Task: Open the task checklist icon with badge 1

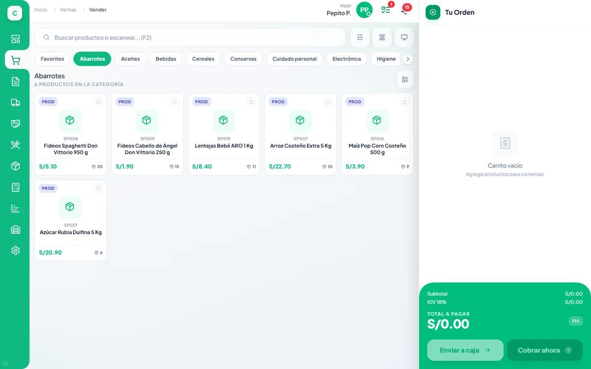Action: pos(386,10)
